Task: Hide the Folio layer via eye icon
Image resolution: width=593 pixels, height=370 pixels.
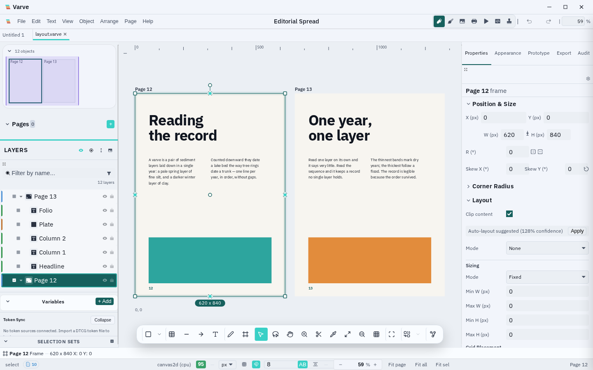Action: (x=105, y=210)
